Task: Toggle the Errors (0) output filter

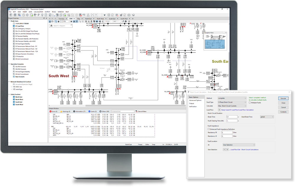Action: point(54,111)
